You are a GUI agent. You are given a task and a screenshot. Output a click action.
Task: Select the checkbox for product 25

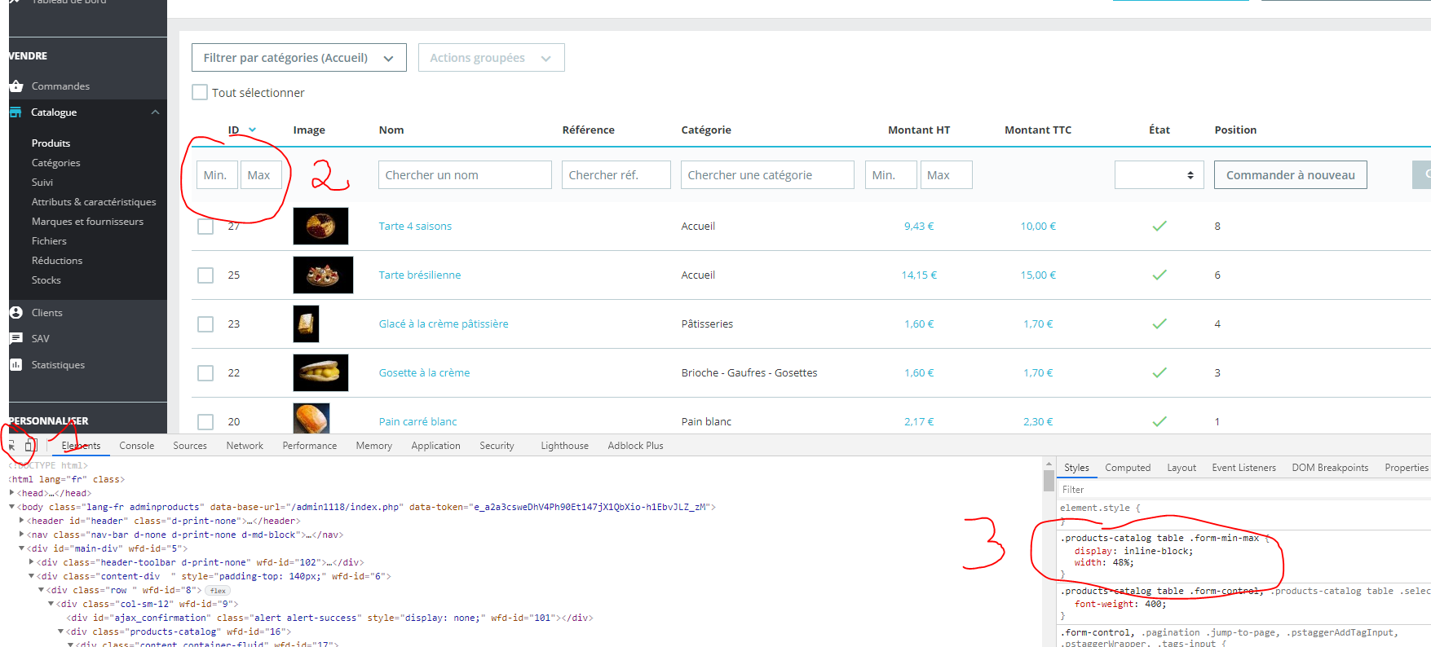pyautogui.click(x=205, y=275)
